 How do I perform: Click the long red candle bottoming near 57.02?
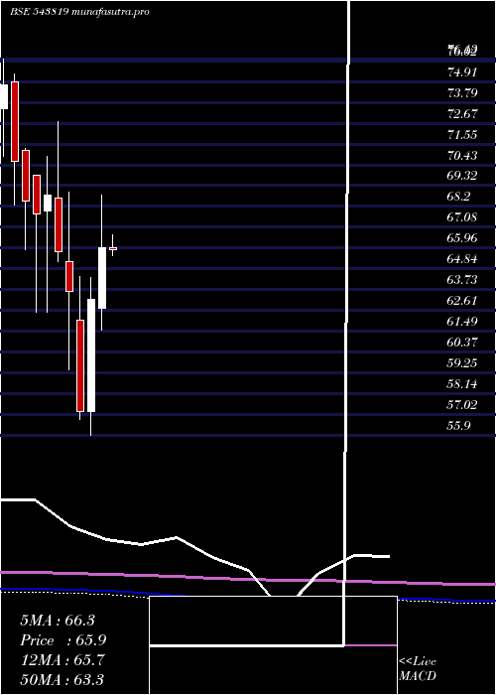80,365
